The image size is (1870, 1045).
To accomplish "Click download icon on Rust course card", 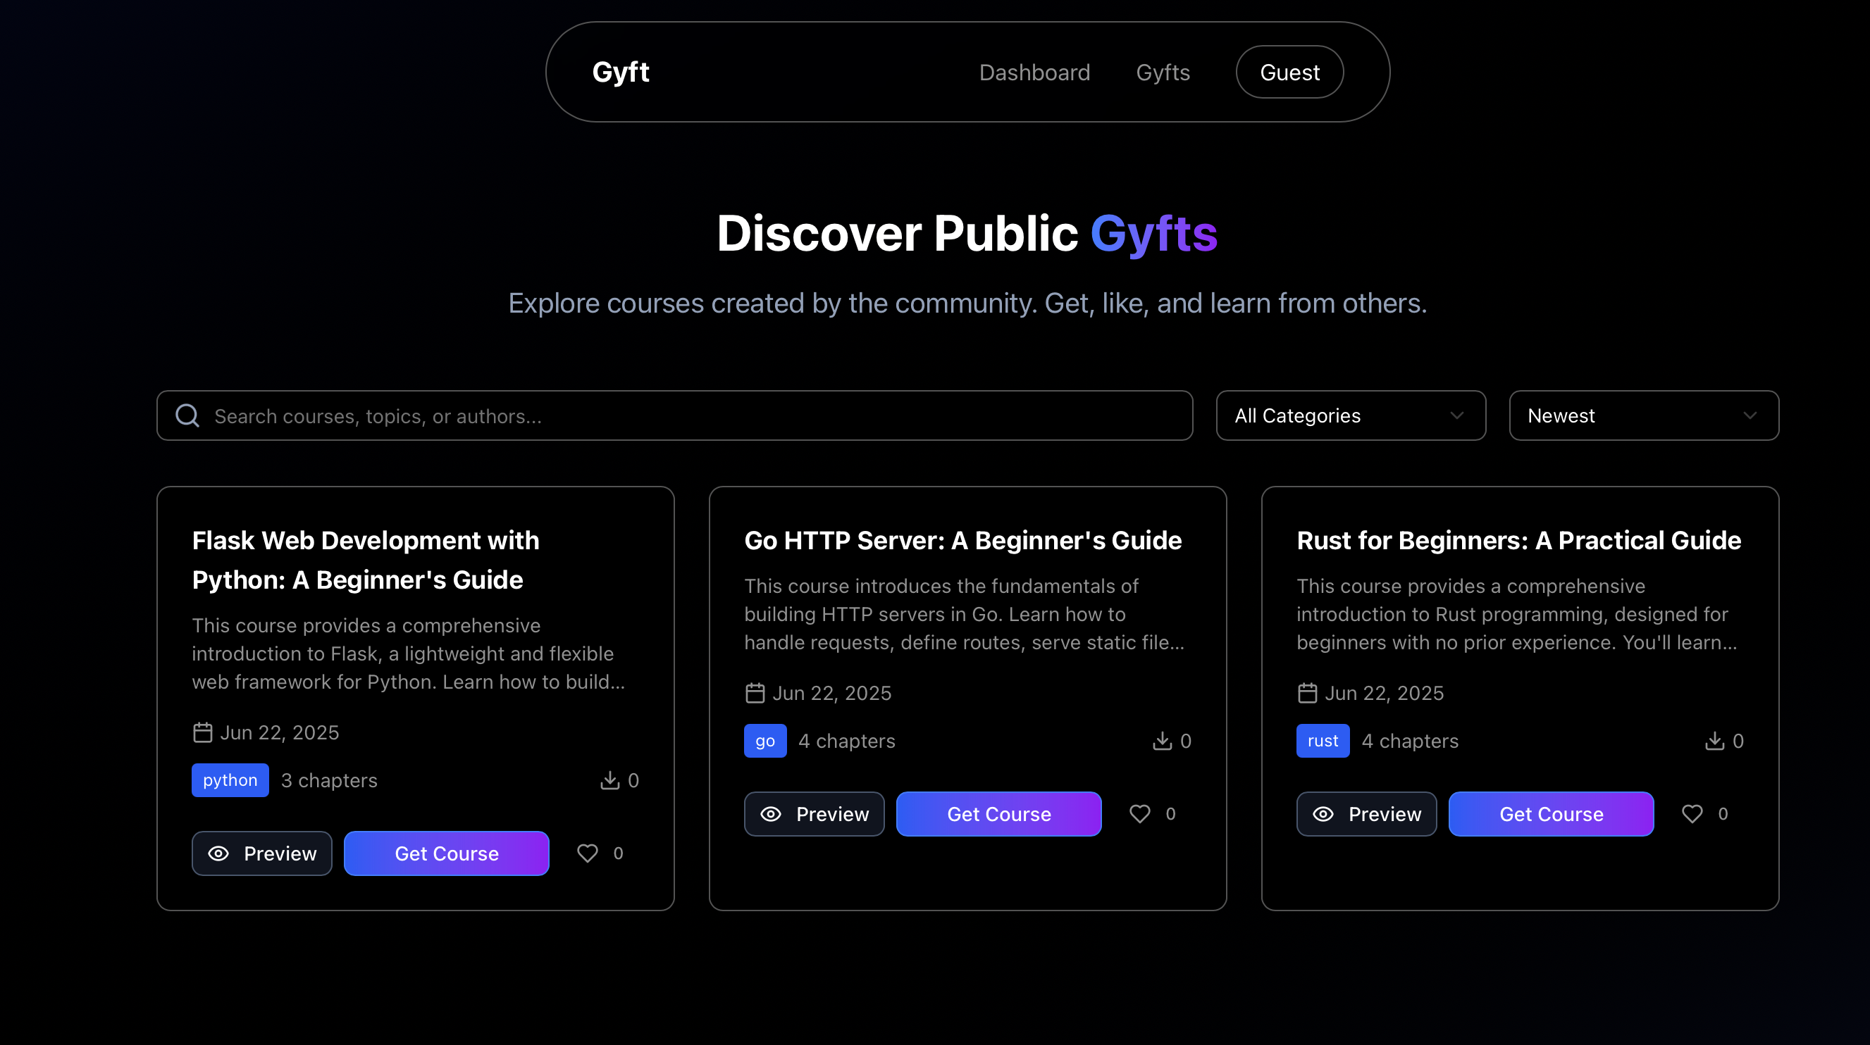I will 1715,741.
